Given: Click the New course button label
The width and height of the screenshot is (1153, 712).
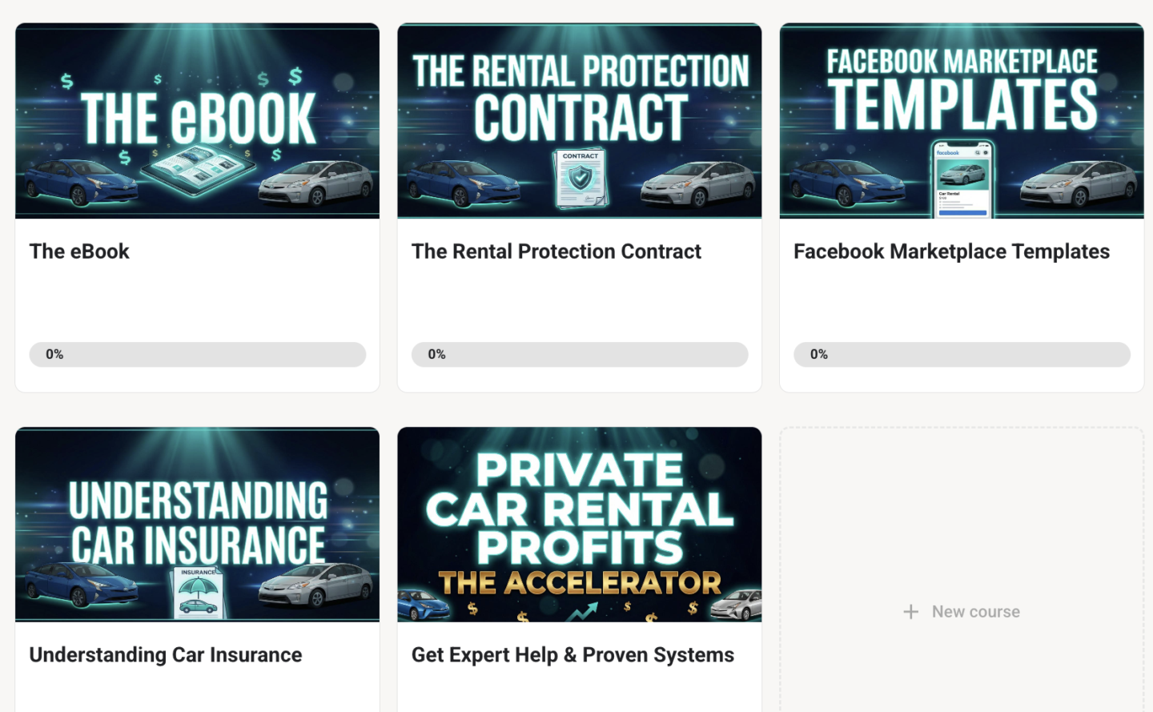Looking at the screenshot, I should pos(975,612).
